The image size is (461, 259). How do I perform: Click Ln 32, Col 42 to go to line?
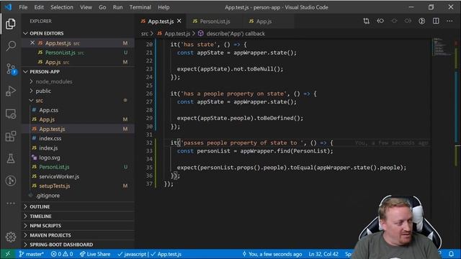point(323,254)
